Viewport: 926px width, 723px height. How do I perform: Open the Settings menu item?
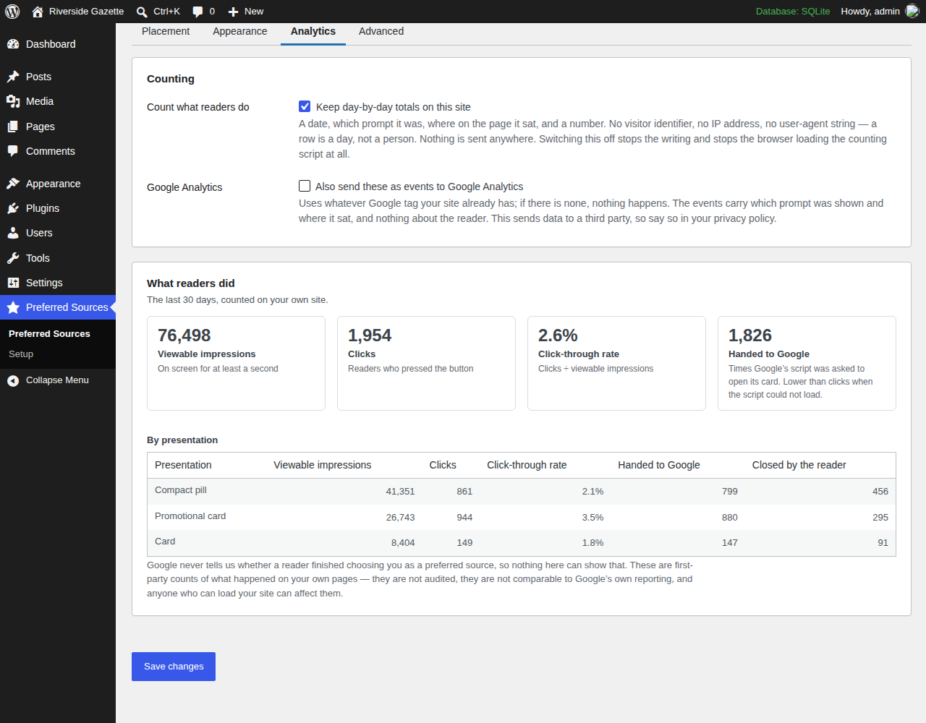(x=58, y=283)
